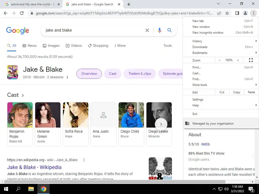Decrease zoom with minus button
The image size is (259, 194).
[x=219, y=60]
